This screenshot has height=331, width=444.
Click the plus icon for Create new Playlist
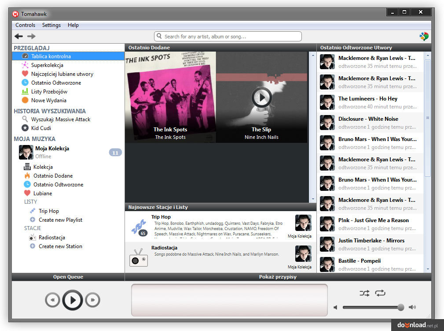33,219
